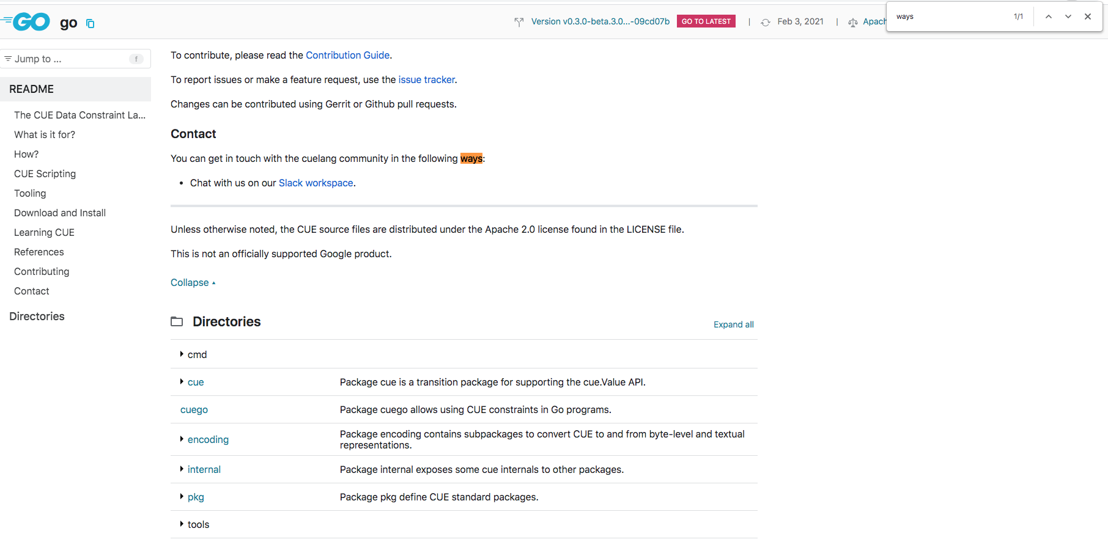Click the published date refresh icon
Viewport: 1108px width, 542px height.
(766, 22)
